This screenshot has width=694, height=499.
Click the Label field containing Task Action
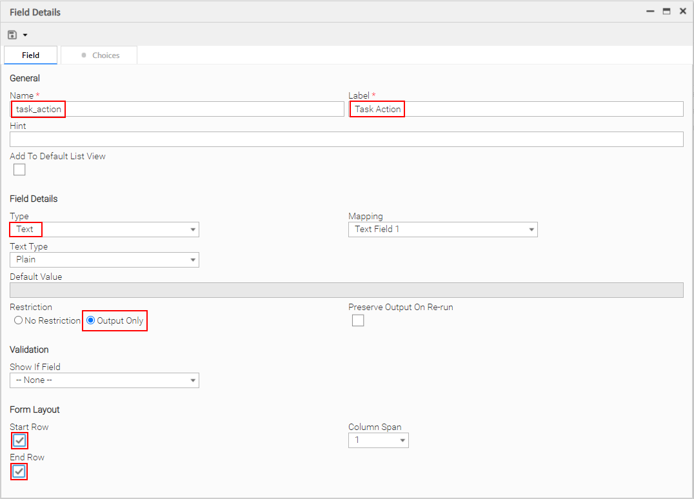pos(516,109)
